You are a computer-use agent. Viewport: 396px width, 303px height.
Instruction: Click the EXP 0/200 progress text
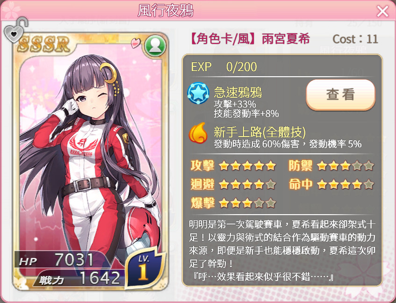(x=224, y=67)
